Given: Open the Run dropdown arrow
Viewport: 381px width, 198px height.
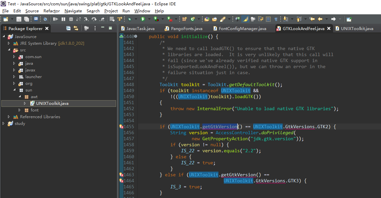Looking at the screenshot, I should pos(149,19).
